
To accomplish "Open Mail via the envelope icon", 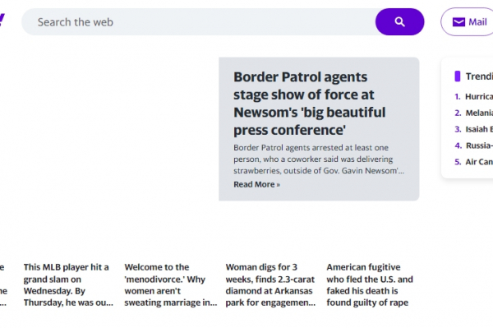I will pos(458,22).
